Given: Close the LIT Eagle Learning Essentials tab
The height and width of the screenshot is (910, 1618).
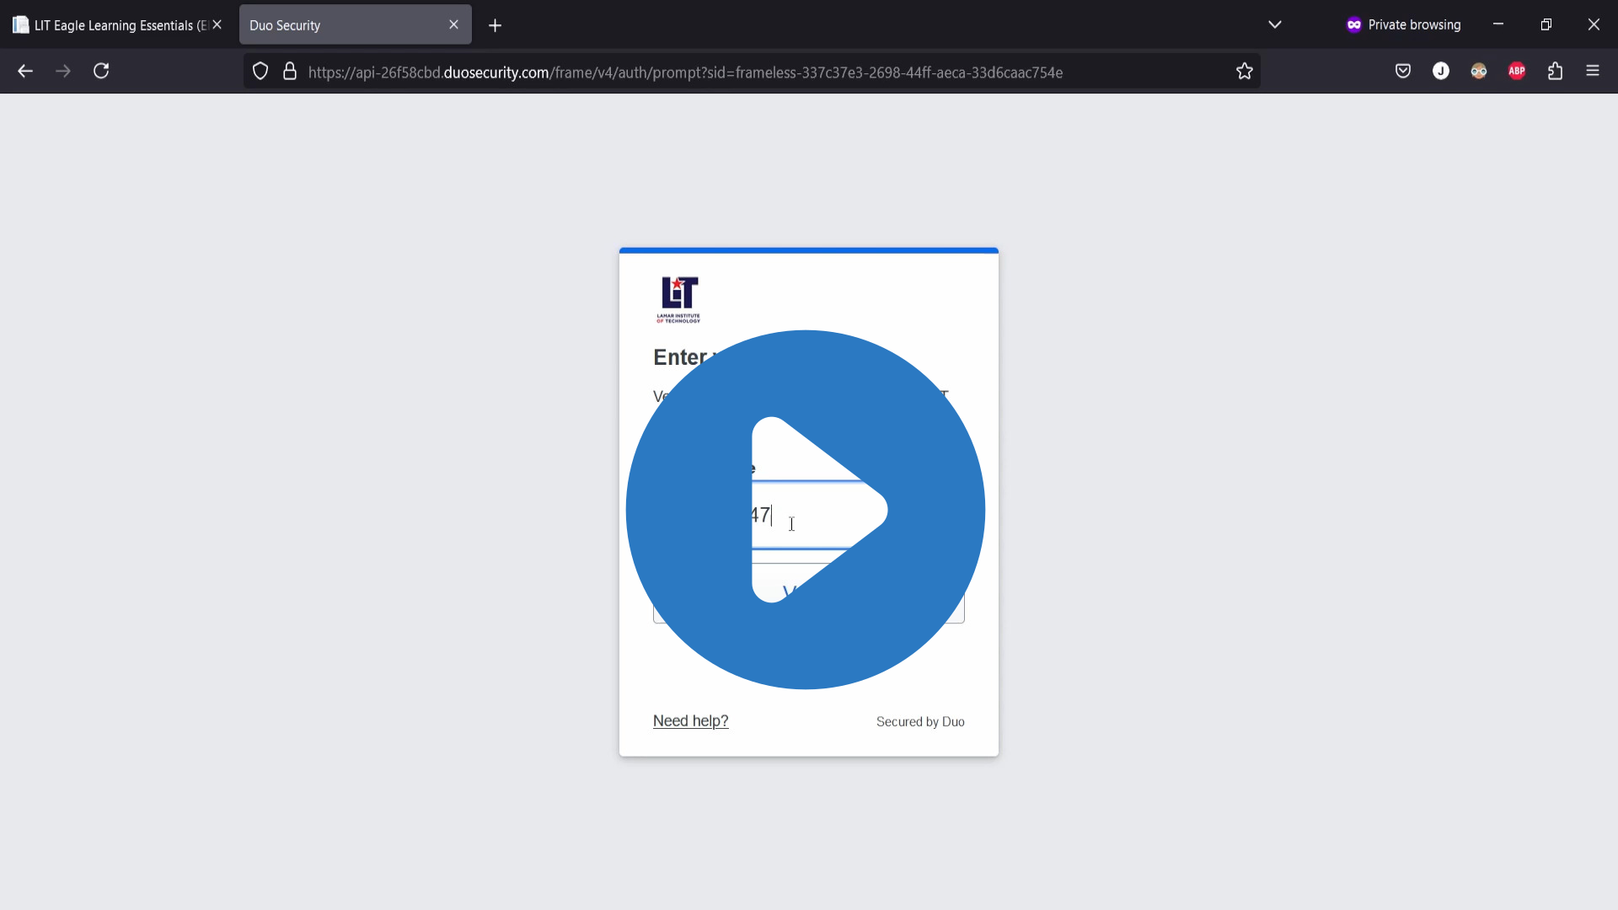Looking at the screenshot, I should (x=217, y=25).
